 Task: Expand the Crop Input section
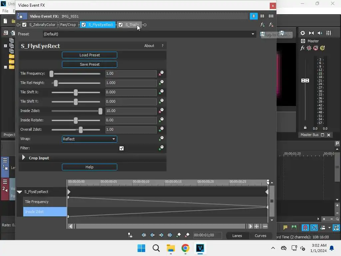(x=24, y=158)
